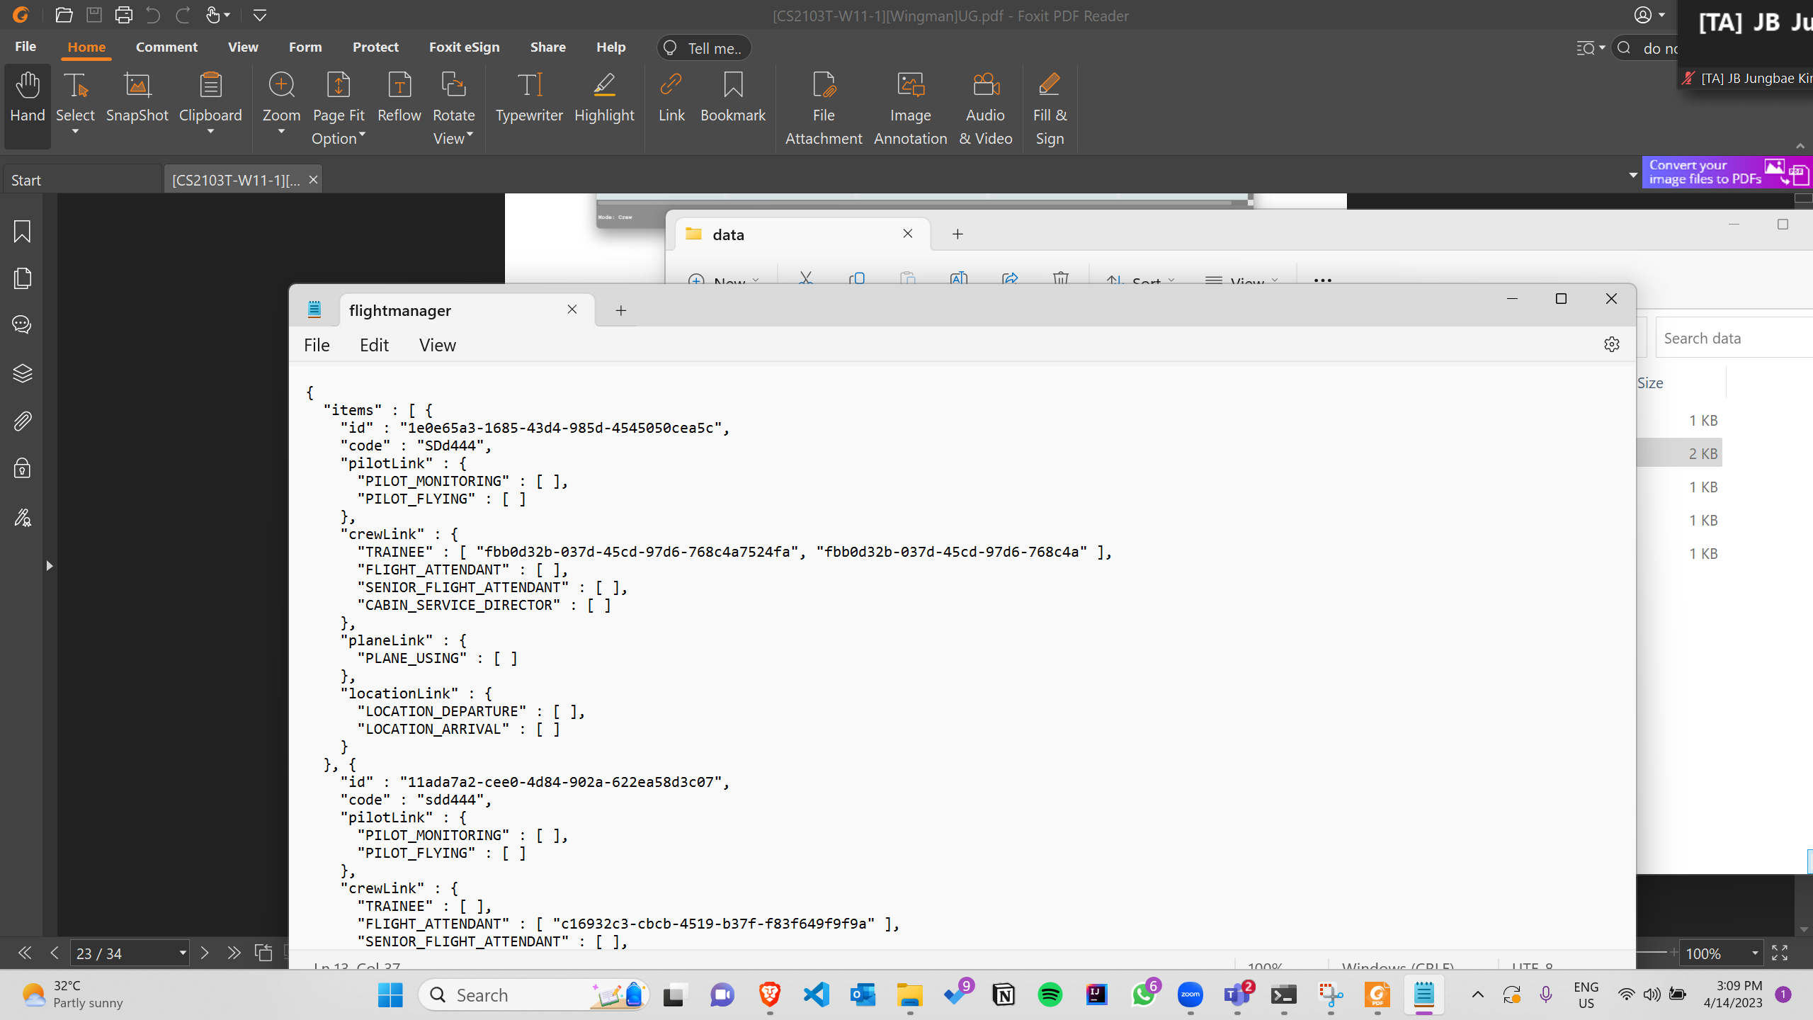Screen dimensions: 1813x1020
Task: Expand the Zoom dropdown in the ribbon
Action: click(x=281, y=132)
